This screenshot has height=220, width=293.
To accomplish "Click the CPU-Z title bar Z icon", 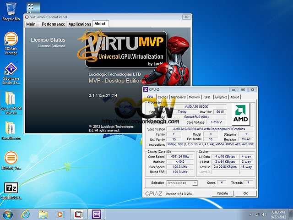I will tap(146, 90).
